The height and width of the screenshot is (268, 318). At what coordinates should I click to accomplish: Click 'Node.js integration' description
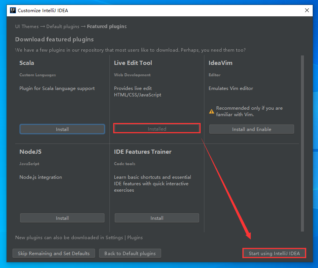(x=41, y=177)
